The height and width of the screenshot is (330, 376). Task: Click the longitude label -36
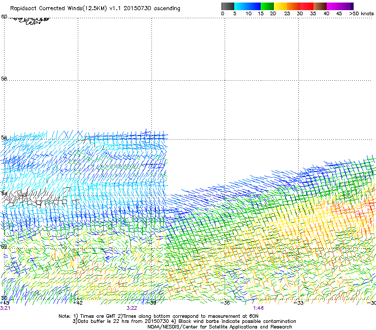click(x=225, y=303)
